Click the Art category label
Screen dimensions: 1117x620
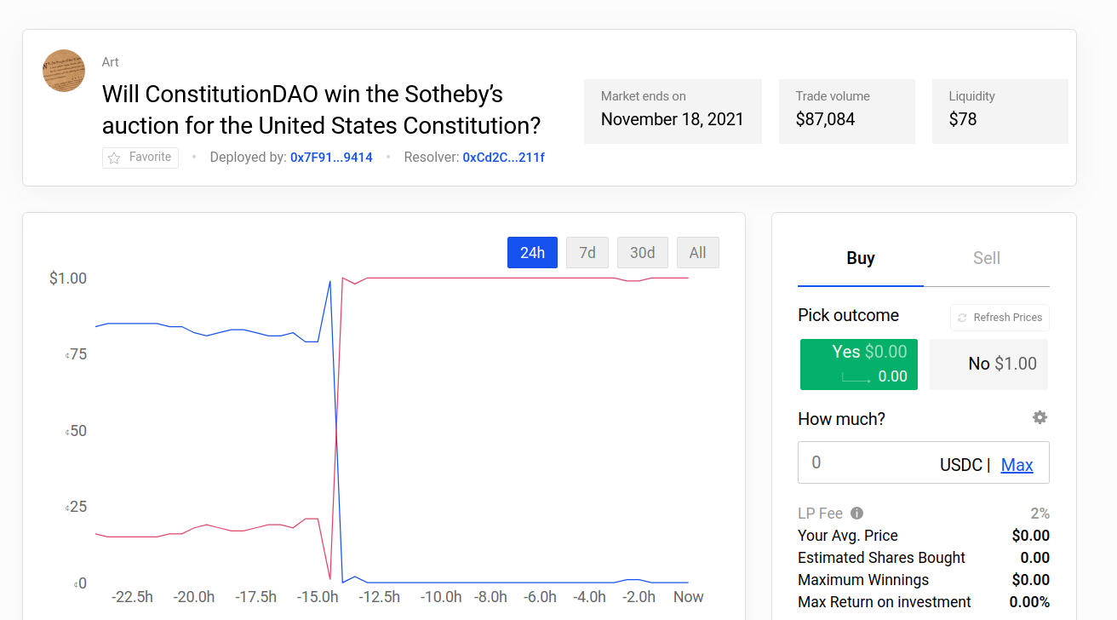[x=110, y=62]
